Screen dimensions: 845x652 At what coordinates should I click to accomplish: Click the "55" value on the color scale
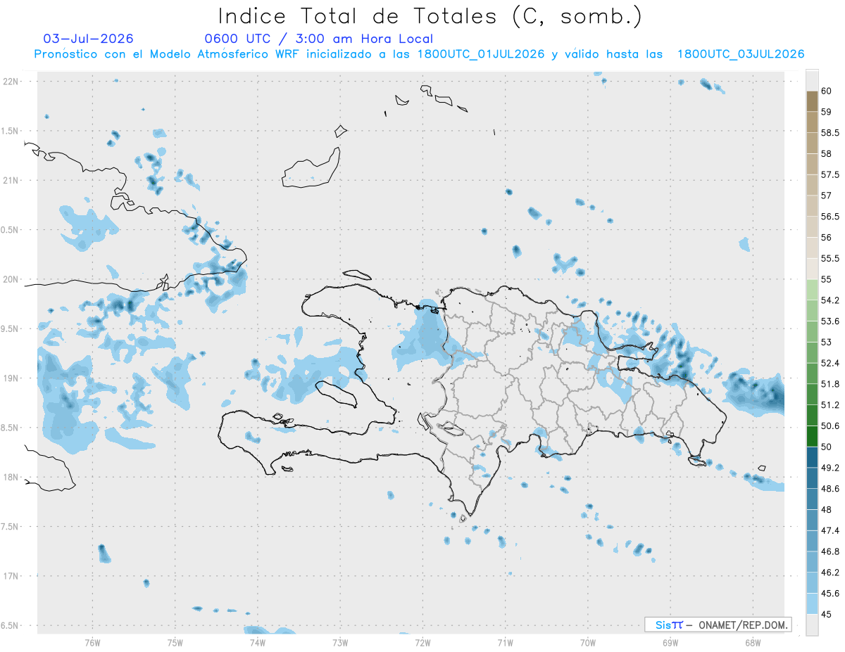[827, 279]
